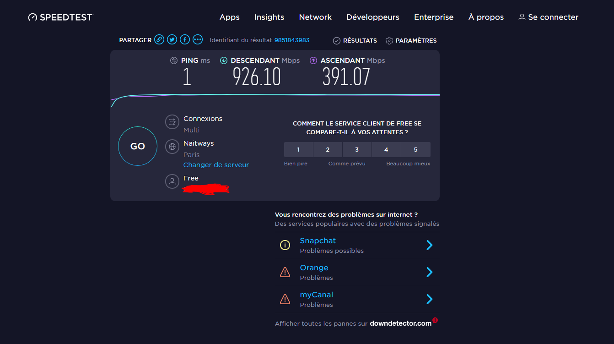Rate Free customer service 3

[357, 149]
